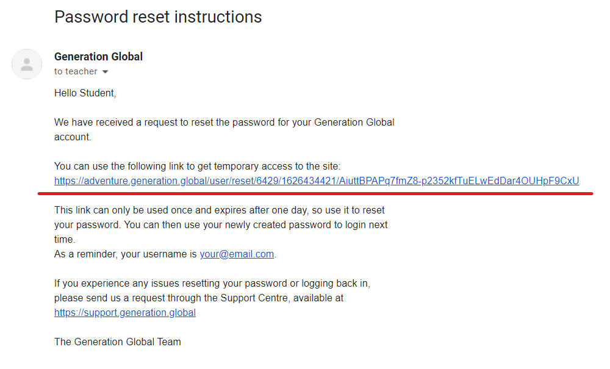Click the lone 'time.' line
Image resolution: width=610 pixels, height=369 pixels.
[x=65, y=240]
